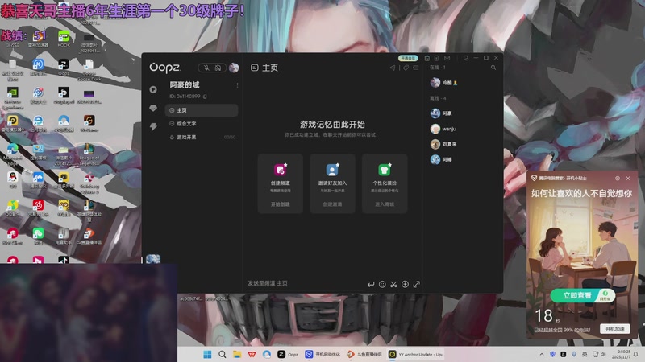This screenshot has width=645, height=362.
Task: Copy the domain ID 061140899
Action: [205, 97]
